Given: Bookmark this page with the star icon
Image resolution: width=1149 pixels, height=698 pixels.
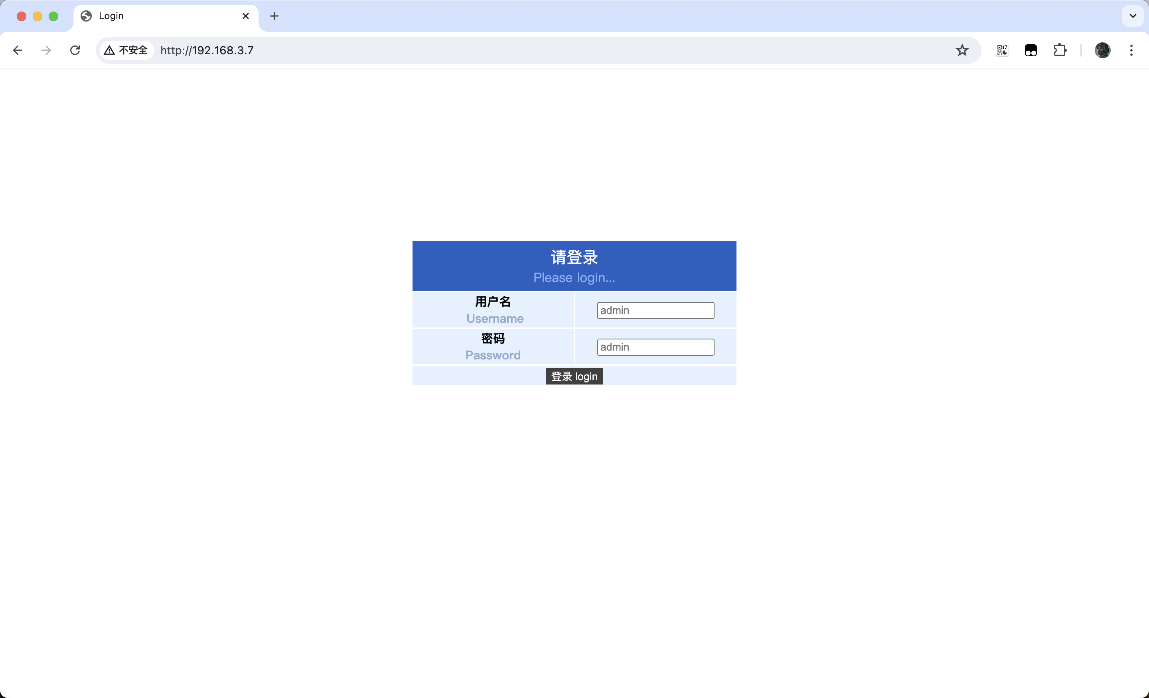Looking at the screenshot, I should coord(961,50).
